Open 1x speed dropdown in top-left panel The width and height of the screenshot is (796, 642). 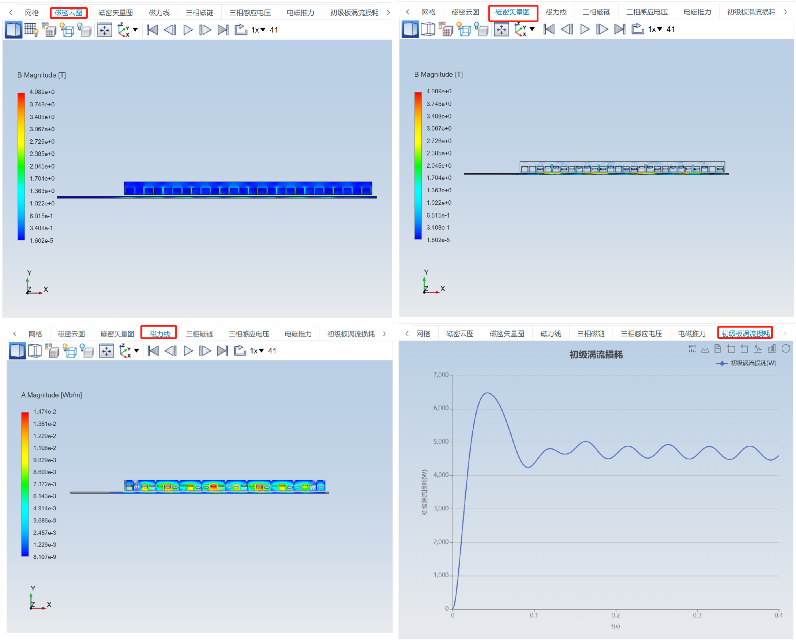(258, 30)
